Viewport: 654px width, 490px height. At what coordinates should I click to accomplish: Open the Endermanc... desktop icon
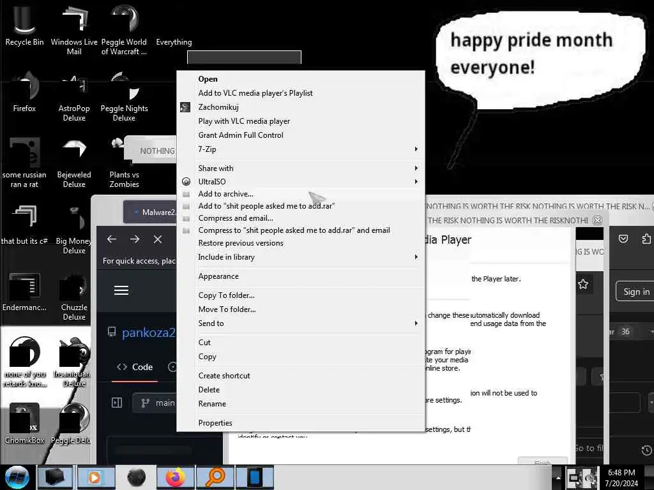click(x=24, y=292)
